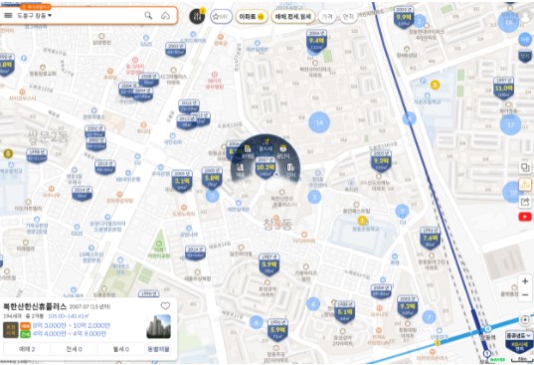Image resolution: width=534 pixels, height=365 pixels.
Task: Click the magnifier search icon
Action: [x=148, y=15]
